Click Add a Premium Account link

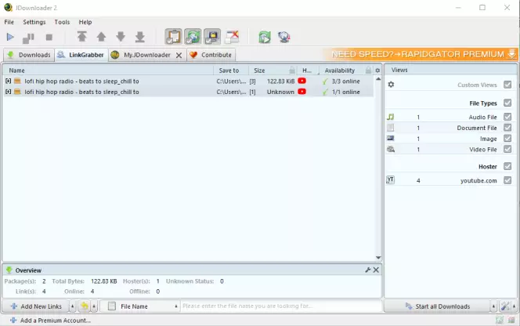pyautogui.click(x=50, y=321)
